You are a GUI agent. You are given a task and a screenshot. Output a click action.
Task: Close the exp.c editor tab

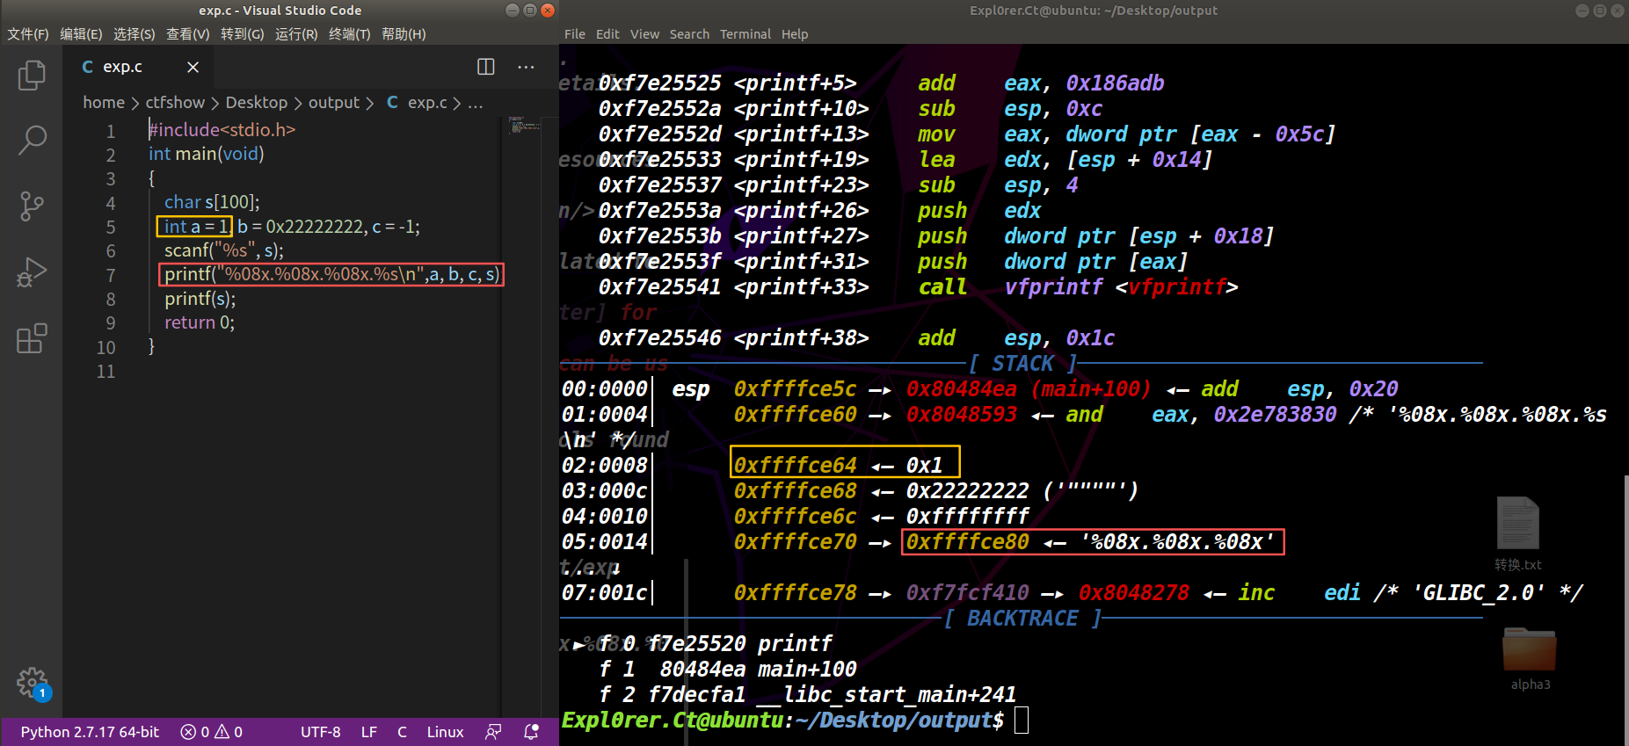tap(193, 67)
